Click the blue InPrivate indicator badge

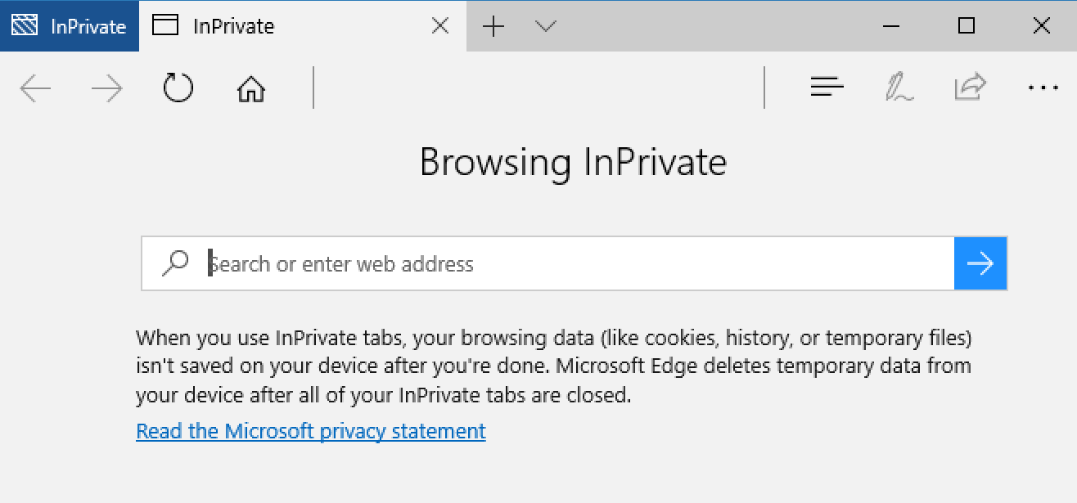click(69, 26)
